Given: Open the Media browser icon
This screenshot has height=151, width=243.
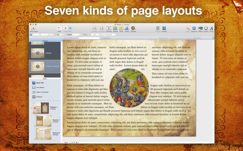Looking at the screenshot, I should (200, 28).
